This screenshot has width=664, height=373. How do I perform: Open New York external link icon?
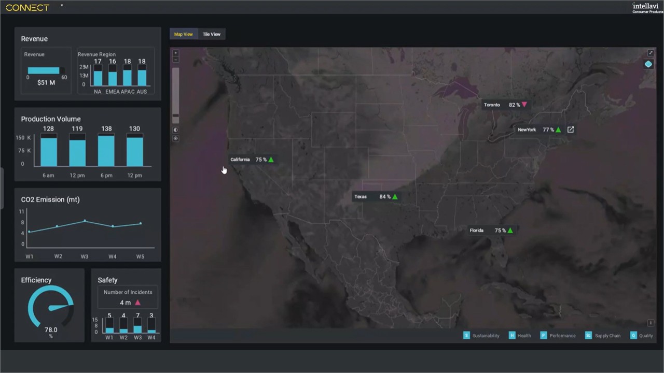tap(571, 130)
